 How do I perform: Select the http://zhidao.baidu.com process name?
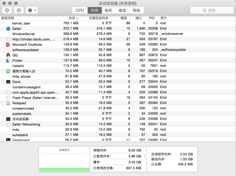[34, 39]
